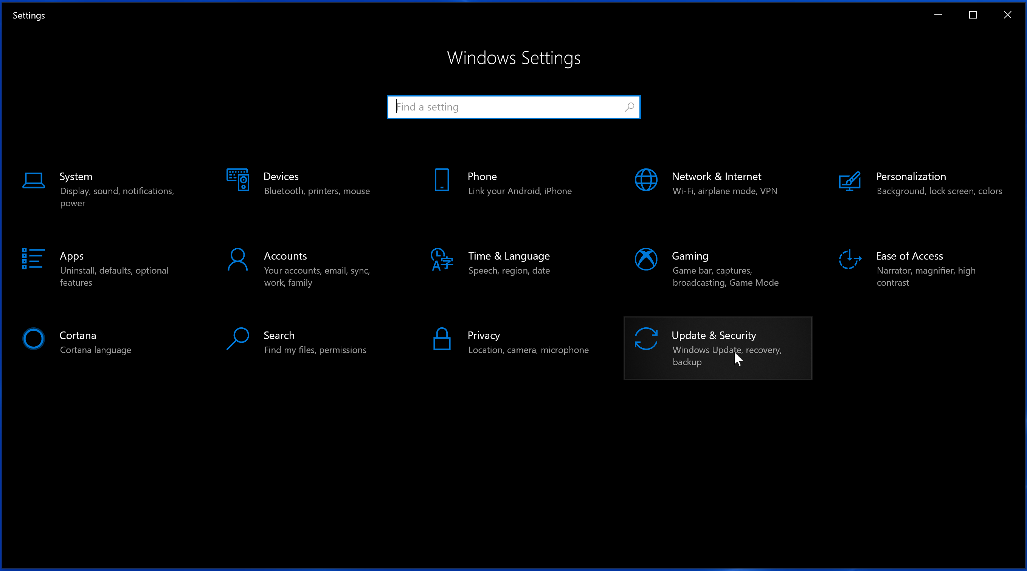Maximize the Settings window
This screenshot has height=571, width=1027.
[973, 15]
